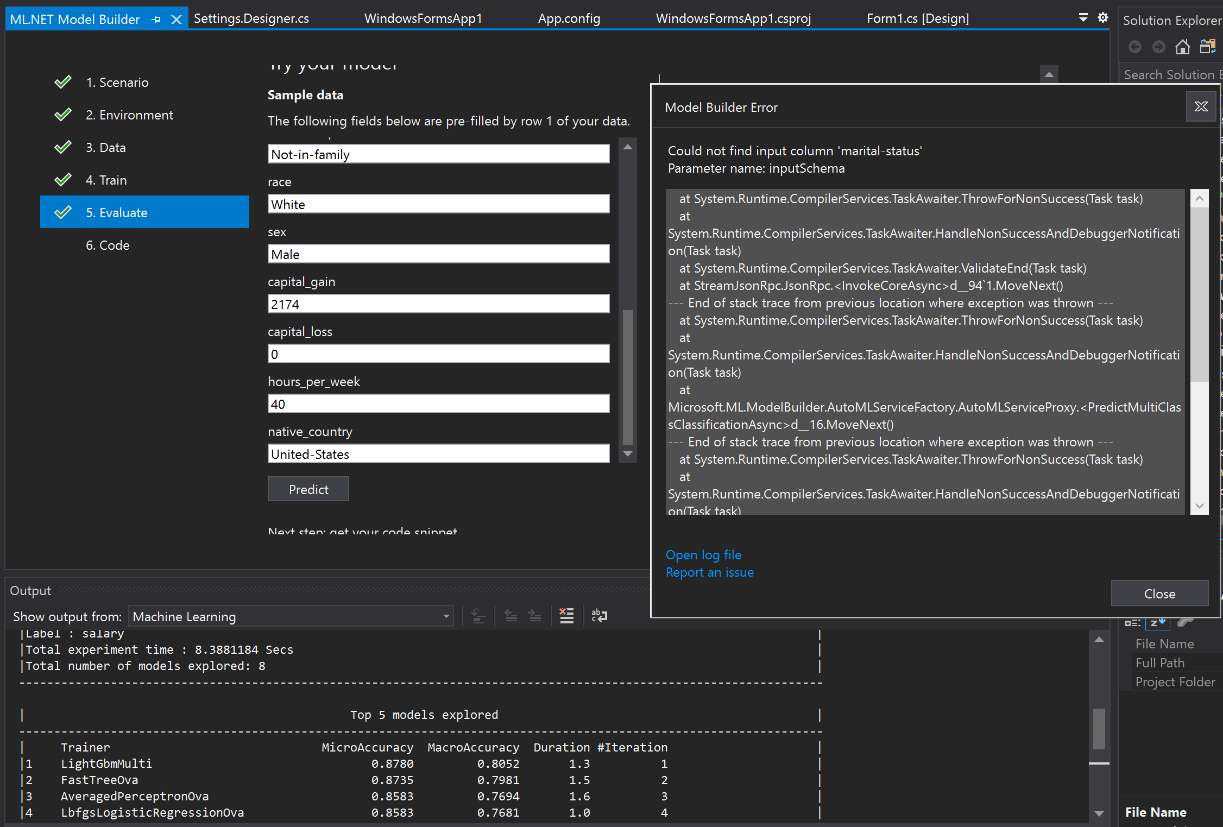Toggle word wrap in the Output window
1223x827 pixels.
(599, 616)
